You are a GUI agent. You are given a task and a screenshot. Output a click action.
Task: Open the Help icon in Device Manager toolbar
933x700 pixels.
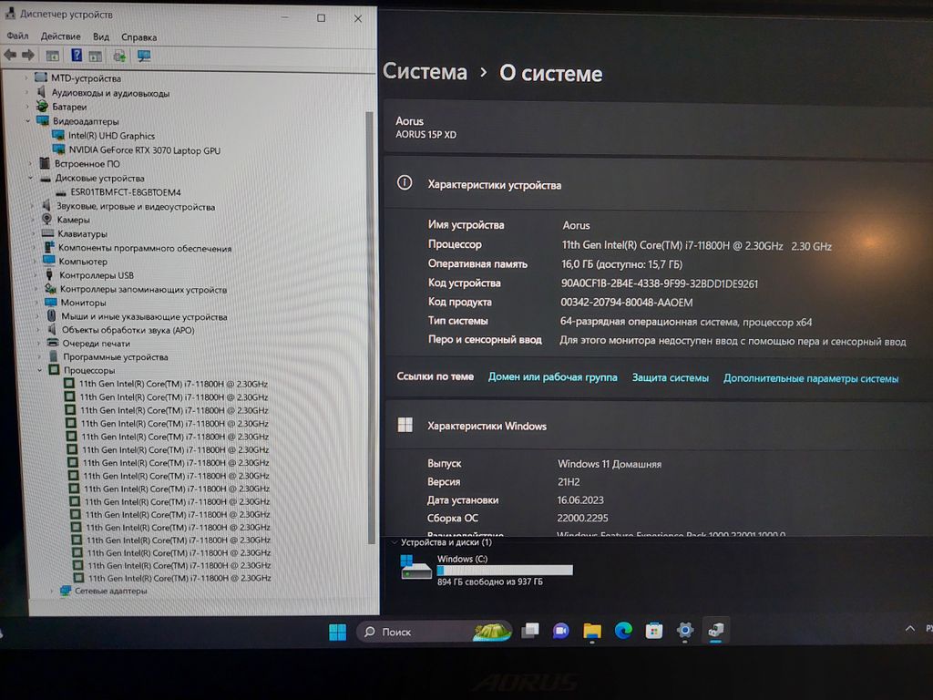point(77,56)
